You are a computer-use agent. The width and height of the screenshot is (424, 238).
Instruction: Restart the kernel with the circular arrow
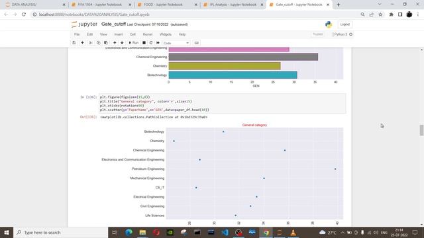151,43
